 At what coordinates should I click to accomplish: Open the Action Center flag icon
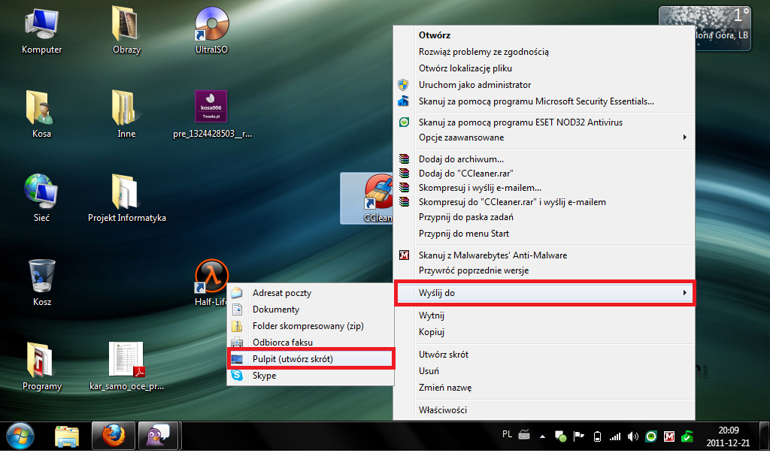(x=579, y=436)
